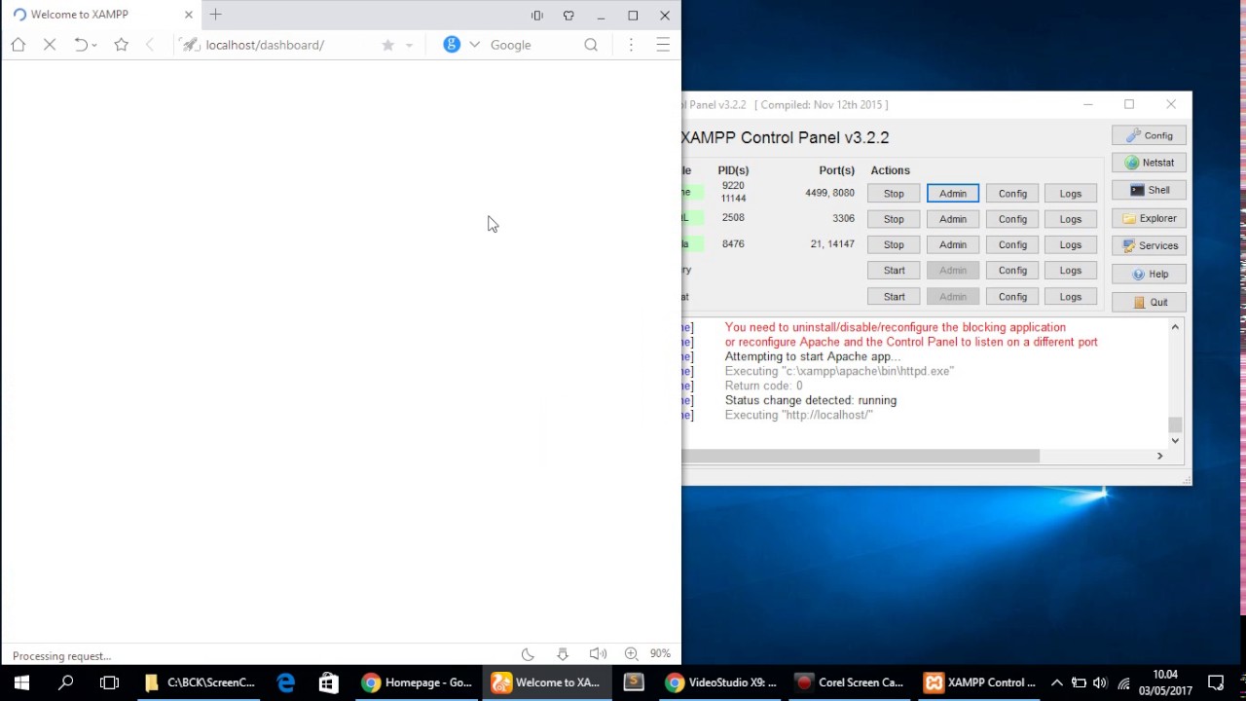Stop module with PIDs 9220, 11144
The width and height of the screenshot is (1246, 701).
894,193
